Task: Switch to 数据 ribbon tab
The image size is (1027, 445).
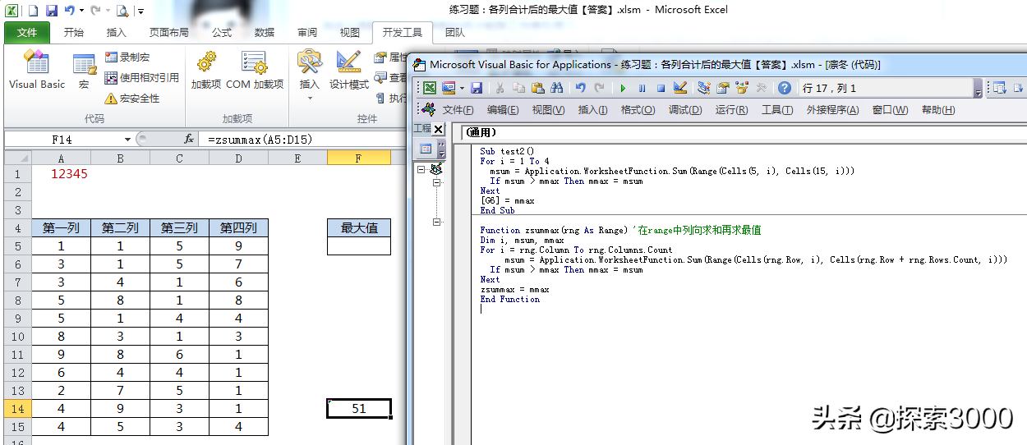Action: [x=265, y=33]
